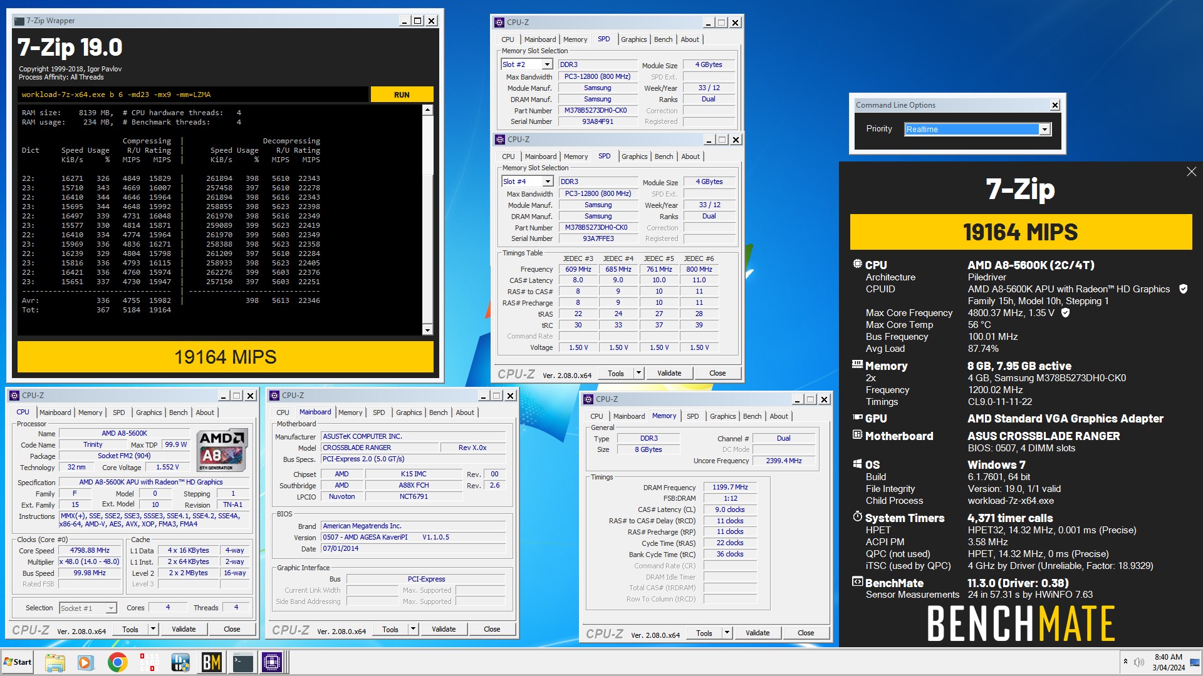1203x676 pixels.
Task: Close the BenchMate result panel with X
Action: pos(1191,172)
